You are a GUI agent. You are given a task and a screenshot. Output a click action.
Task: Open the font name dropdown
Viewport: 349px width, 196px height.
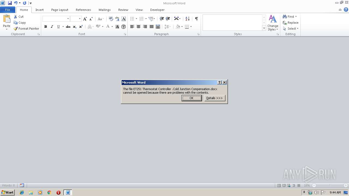[68, 19]
